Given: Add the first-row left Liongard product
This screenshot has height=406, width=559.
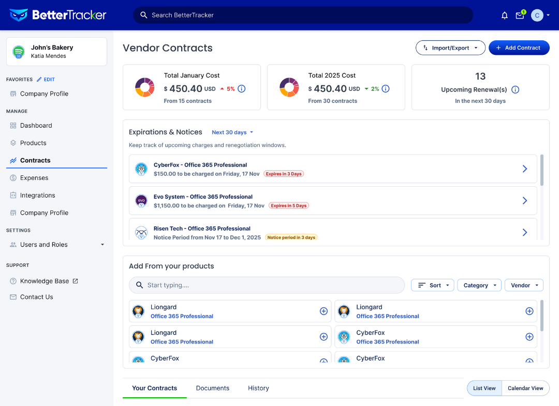Looking at the screenshot, I should pos(323,311).
